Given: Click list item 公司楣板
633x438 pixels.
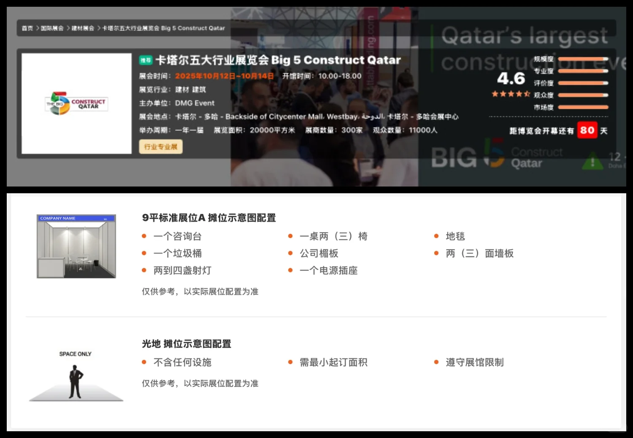Looking at the screenshot, I should click(x=319, y=253).
